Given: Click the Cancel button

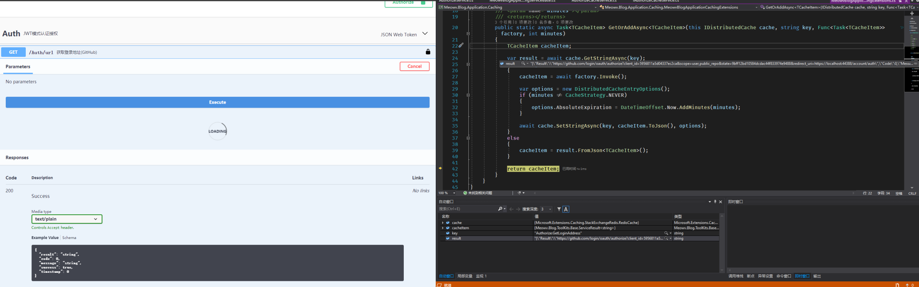Looking at the screenshot, I should point(415,66).
